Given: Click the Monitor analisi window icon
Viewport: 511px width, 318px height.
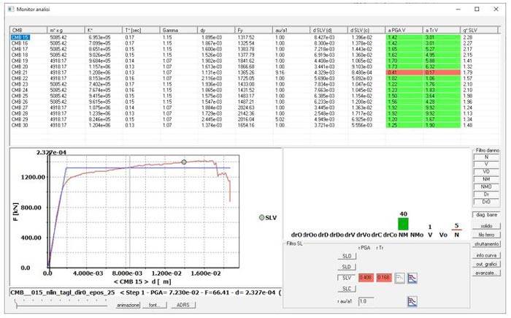Looking at the screenshot, I should pyautogui.click(x=11, y=10).
